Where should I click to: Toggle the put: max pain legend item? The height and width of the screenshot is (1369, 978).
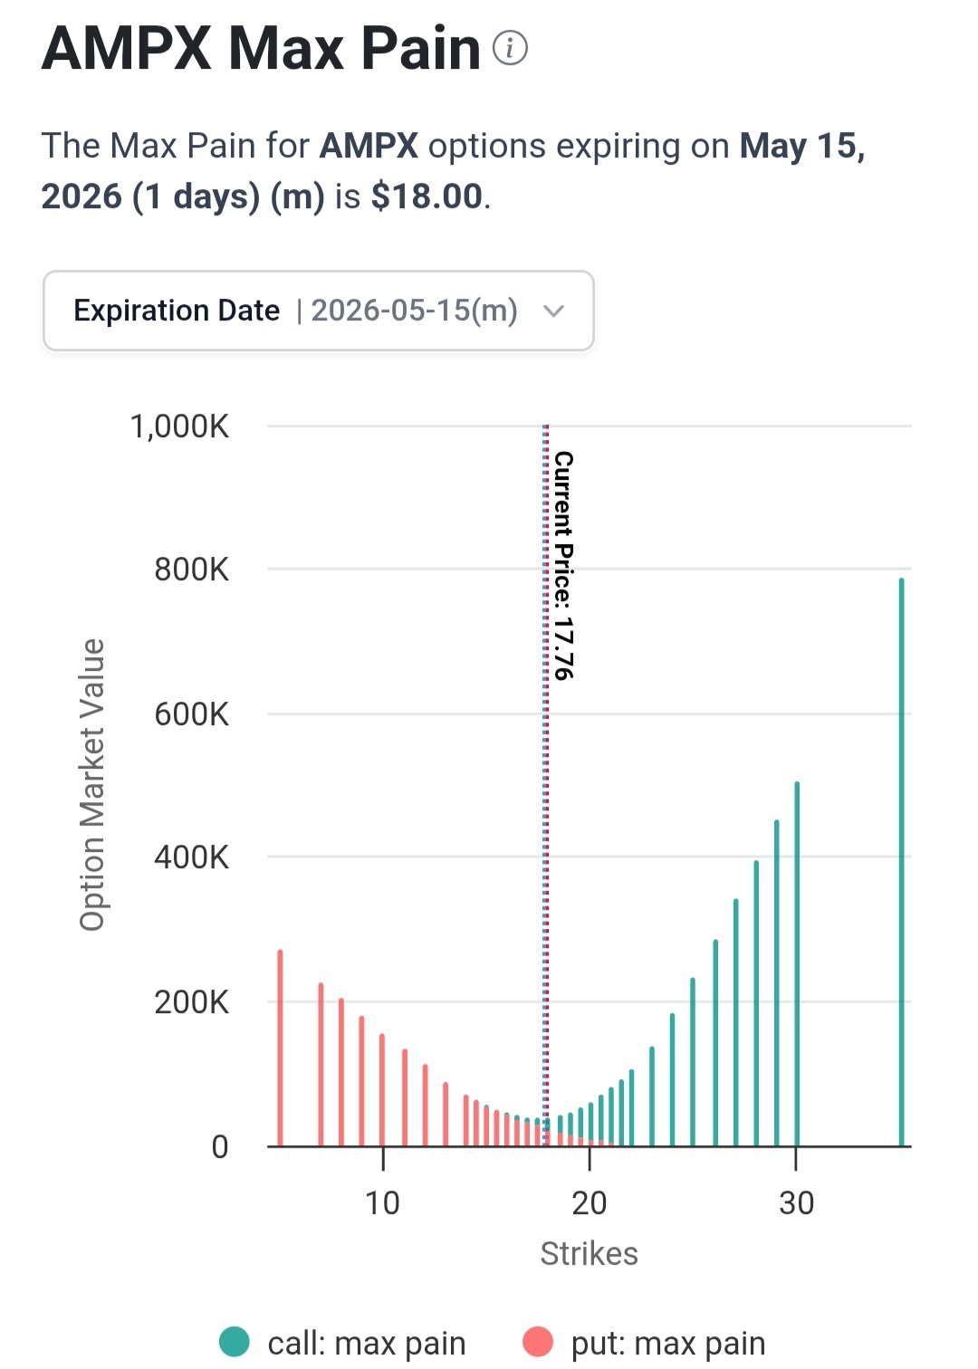point(645,1343)
